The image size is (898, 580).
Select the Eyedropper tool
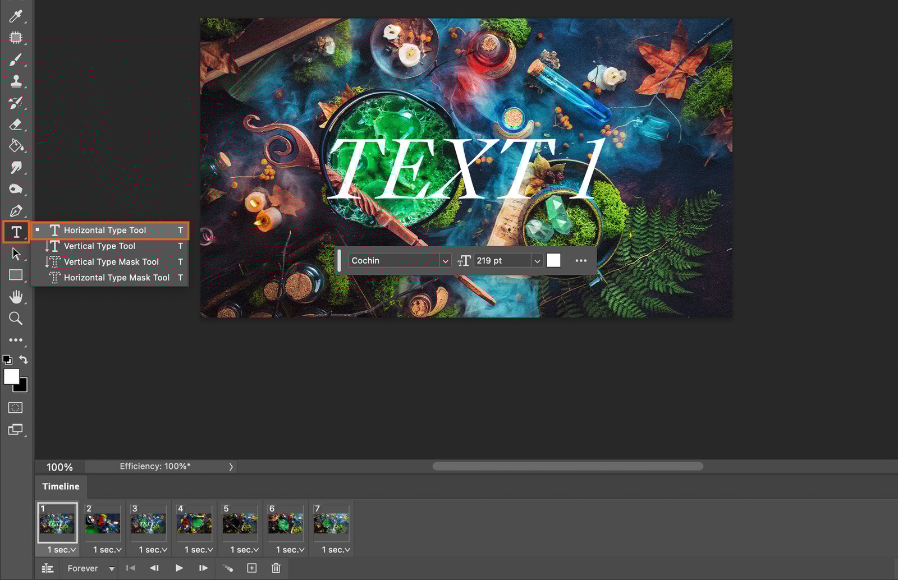coord(16,16)
